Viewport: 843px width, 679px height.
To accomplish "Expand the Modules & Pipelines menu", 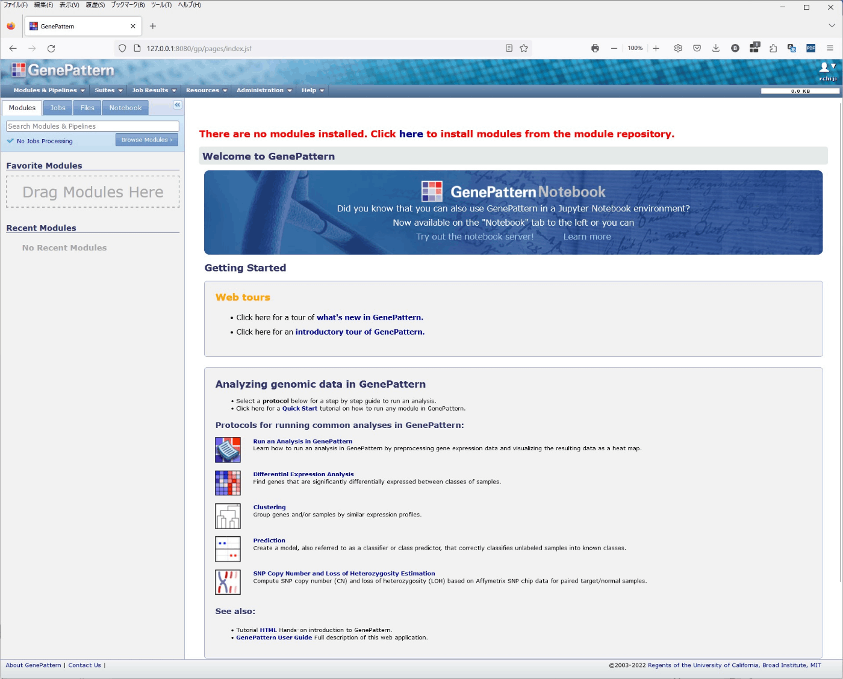I will 49,90.
